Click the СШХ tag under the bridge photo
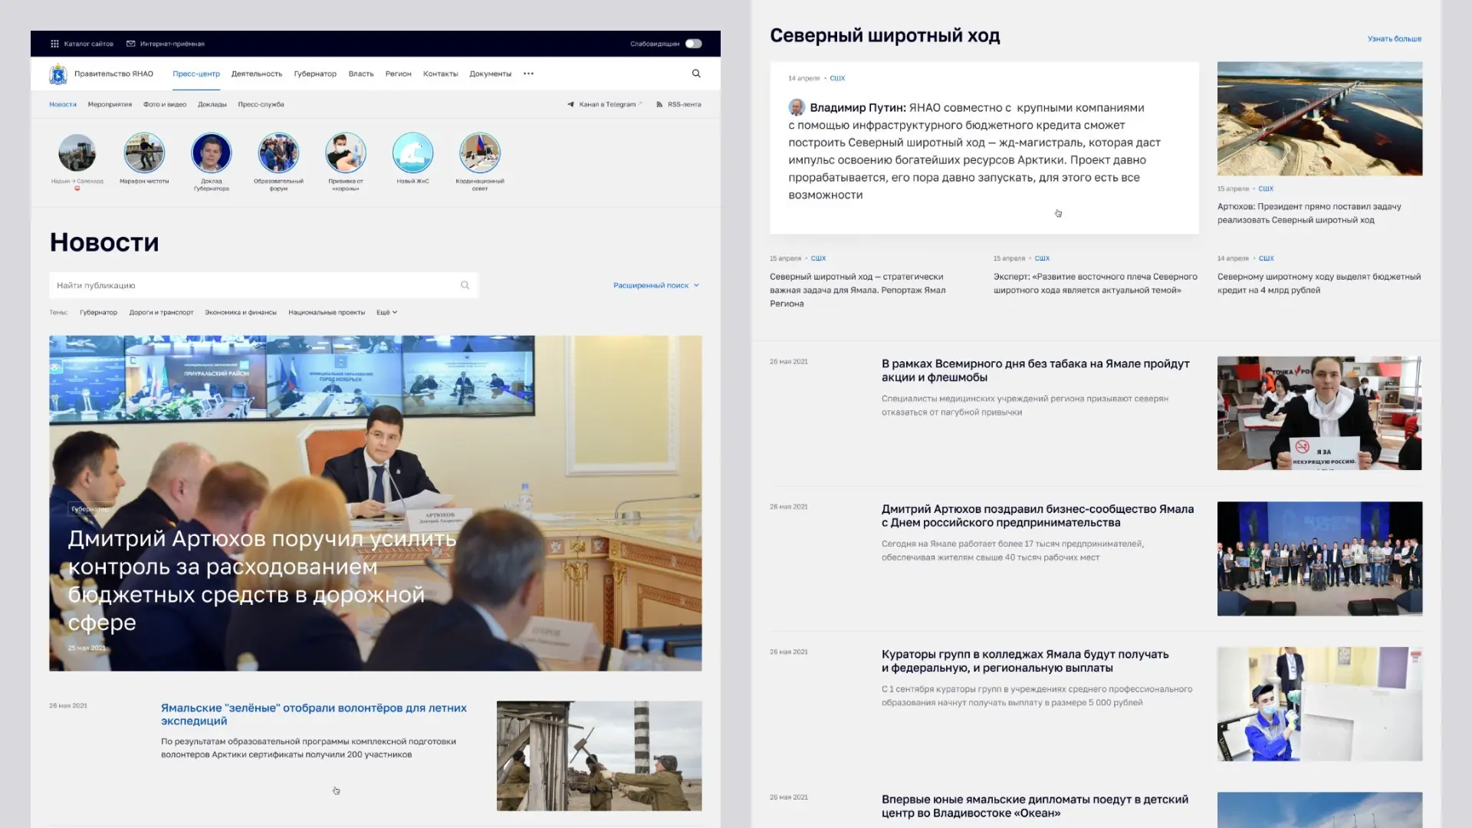The image size is (1472, 828). [1266, 189]
